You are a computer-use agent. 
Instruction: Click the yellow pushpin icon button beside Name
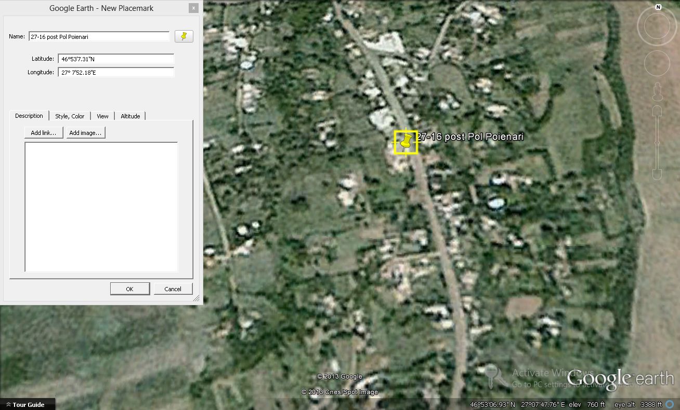(184, 36)
